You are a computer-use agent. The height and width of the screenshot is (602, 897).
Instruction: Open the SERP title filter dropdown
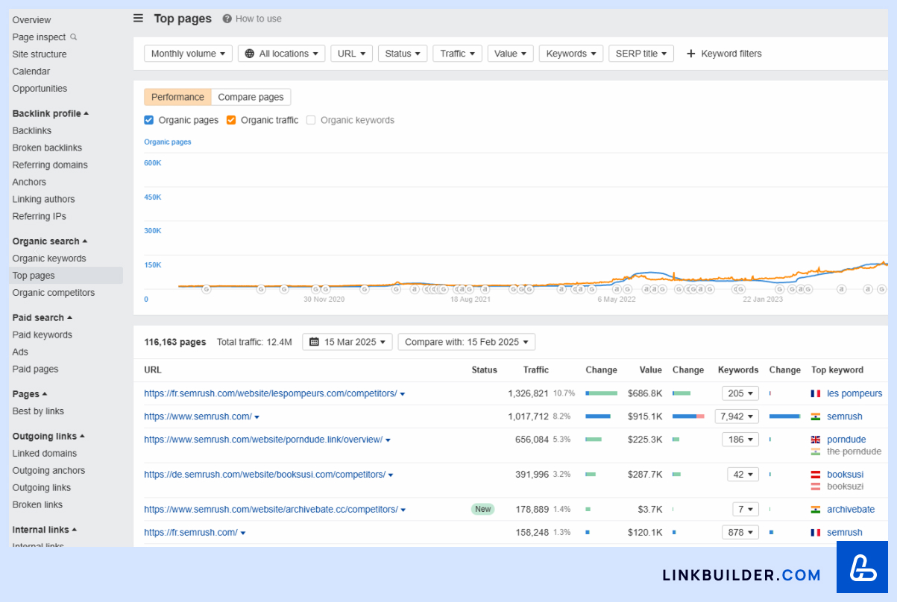click(641, 54)
